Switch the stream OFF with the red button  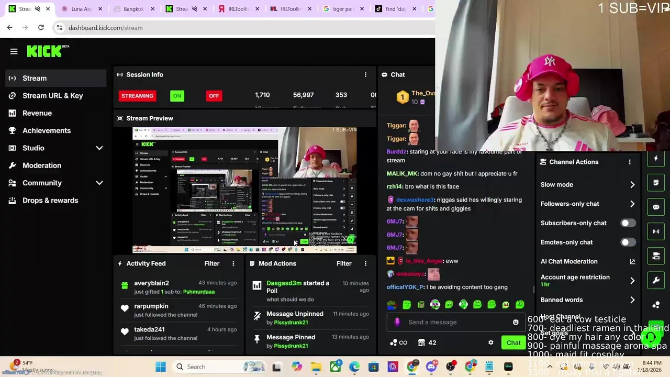coord(214,96)
